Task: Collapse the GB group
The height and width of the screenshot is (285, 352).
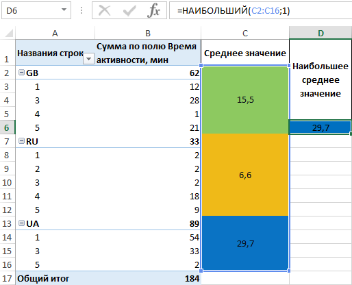Action: click(x=21, y=73)
